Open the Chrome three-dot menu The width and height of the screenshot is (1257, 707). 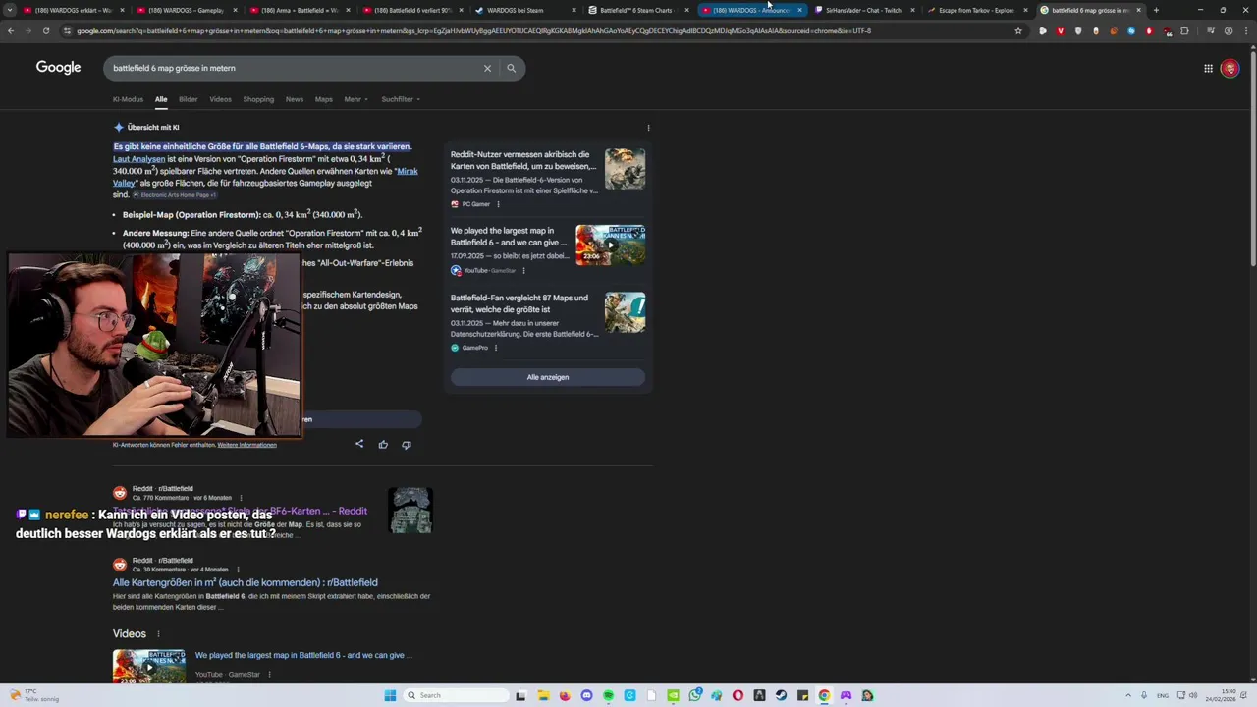[x=1246, y=30]
